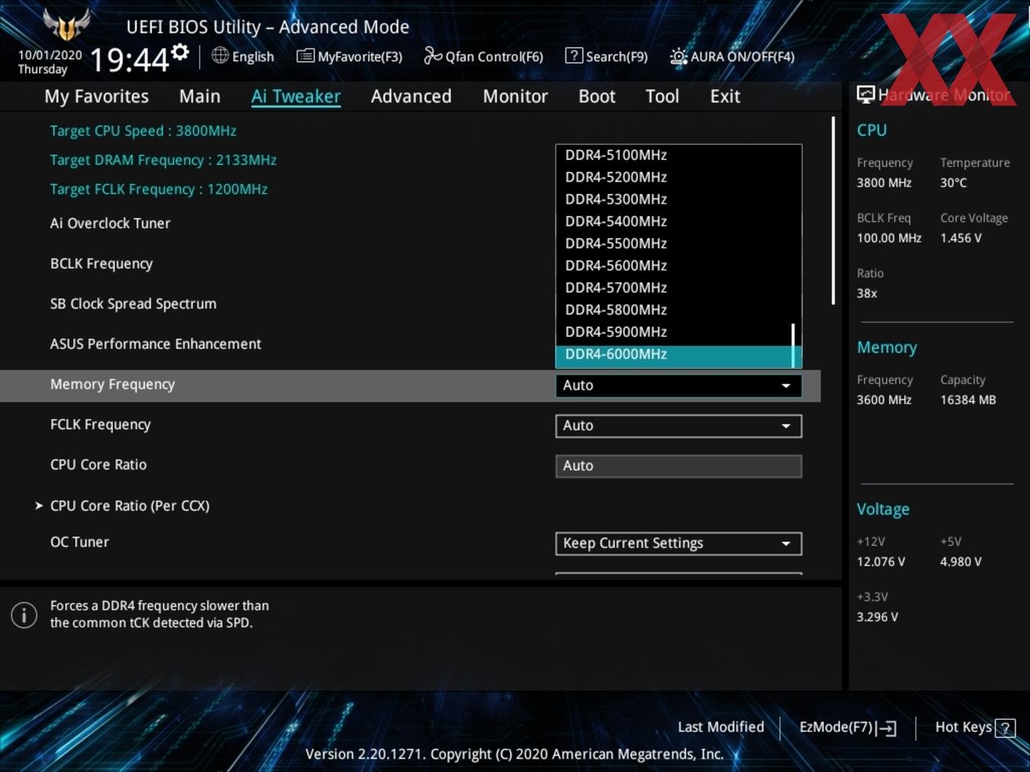Expand the CPU Core Ratio (Per CCX) submenu
Viewport: 1030px width, 772px height.
coord(130,506)
